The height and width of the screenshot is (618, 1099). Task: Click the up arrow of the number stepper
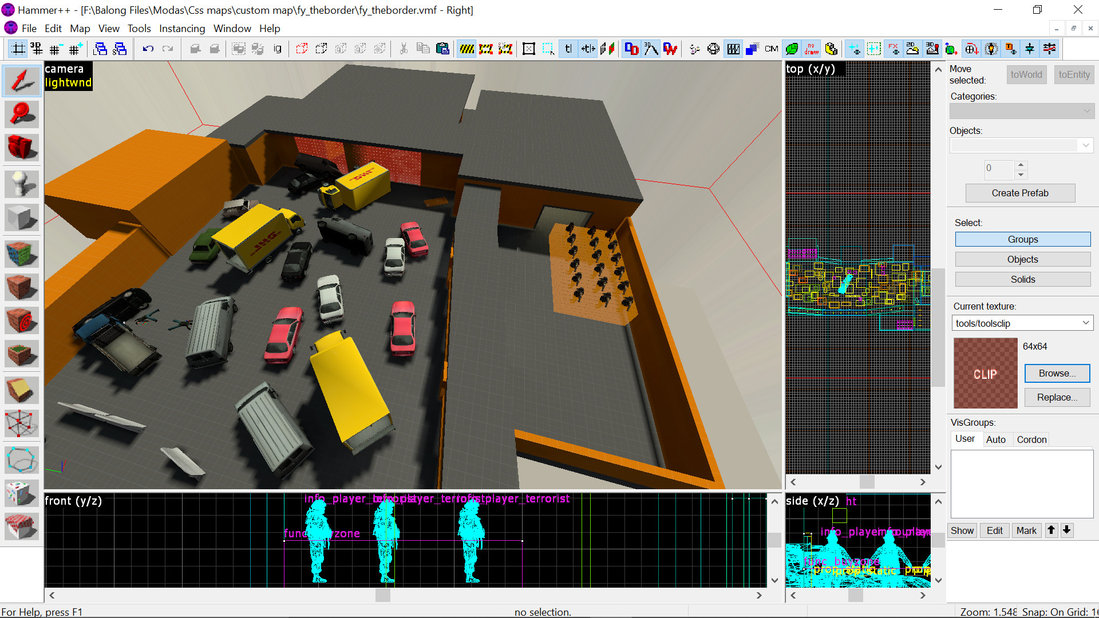[x=1021, y=164]
